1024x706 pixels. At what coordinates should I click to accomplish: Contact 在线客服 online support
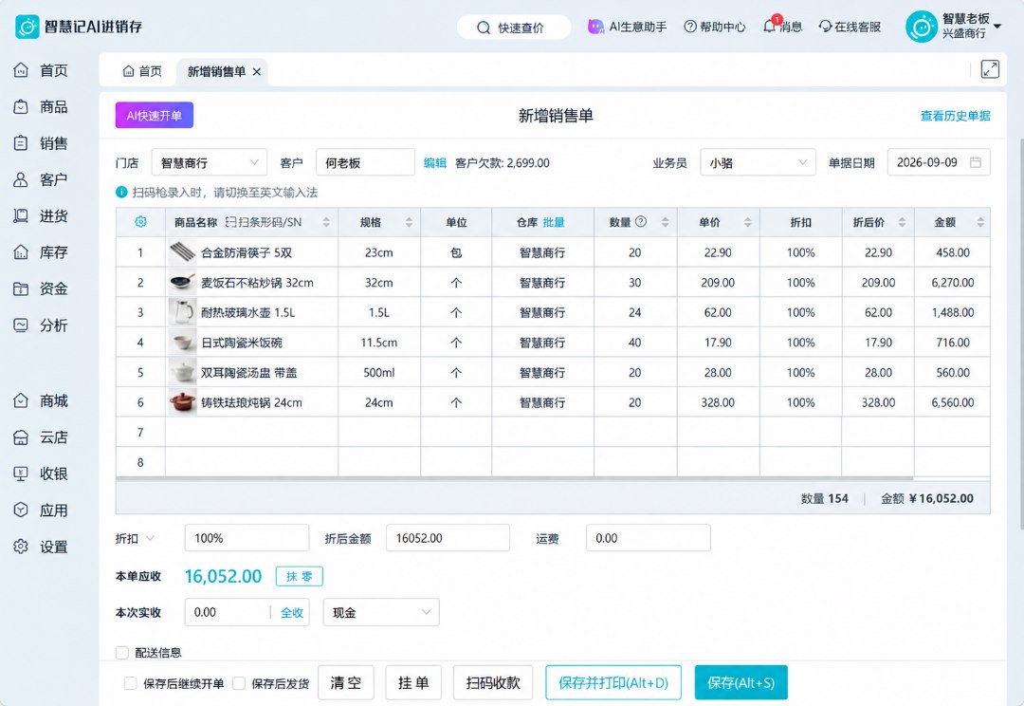[850, 27]
